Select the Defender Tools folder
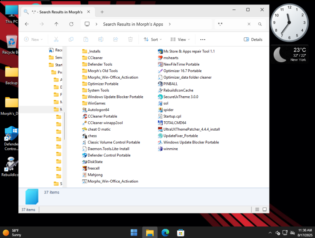315x238 pixels. point(97,64)
